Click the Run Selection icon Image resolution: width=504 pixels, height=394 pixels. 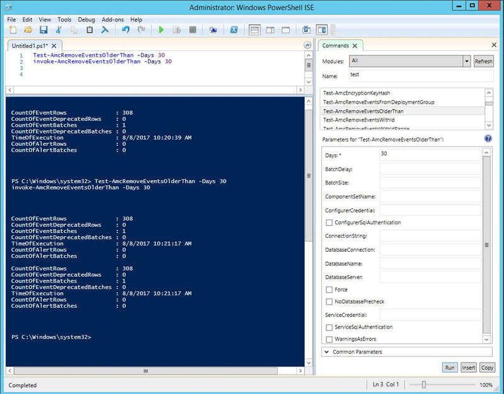pyautogui.click(x=177, y=30)
